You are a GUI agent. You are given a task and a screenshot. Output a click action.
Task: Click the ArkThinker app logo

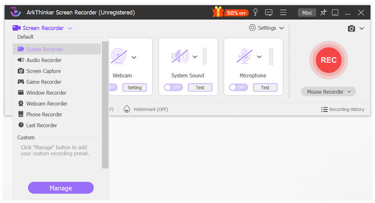[x=15, y=12]
